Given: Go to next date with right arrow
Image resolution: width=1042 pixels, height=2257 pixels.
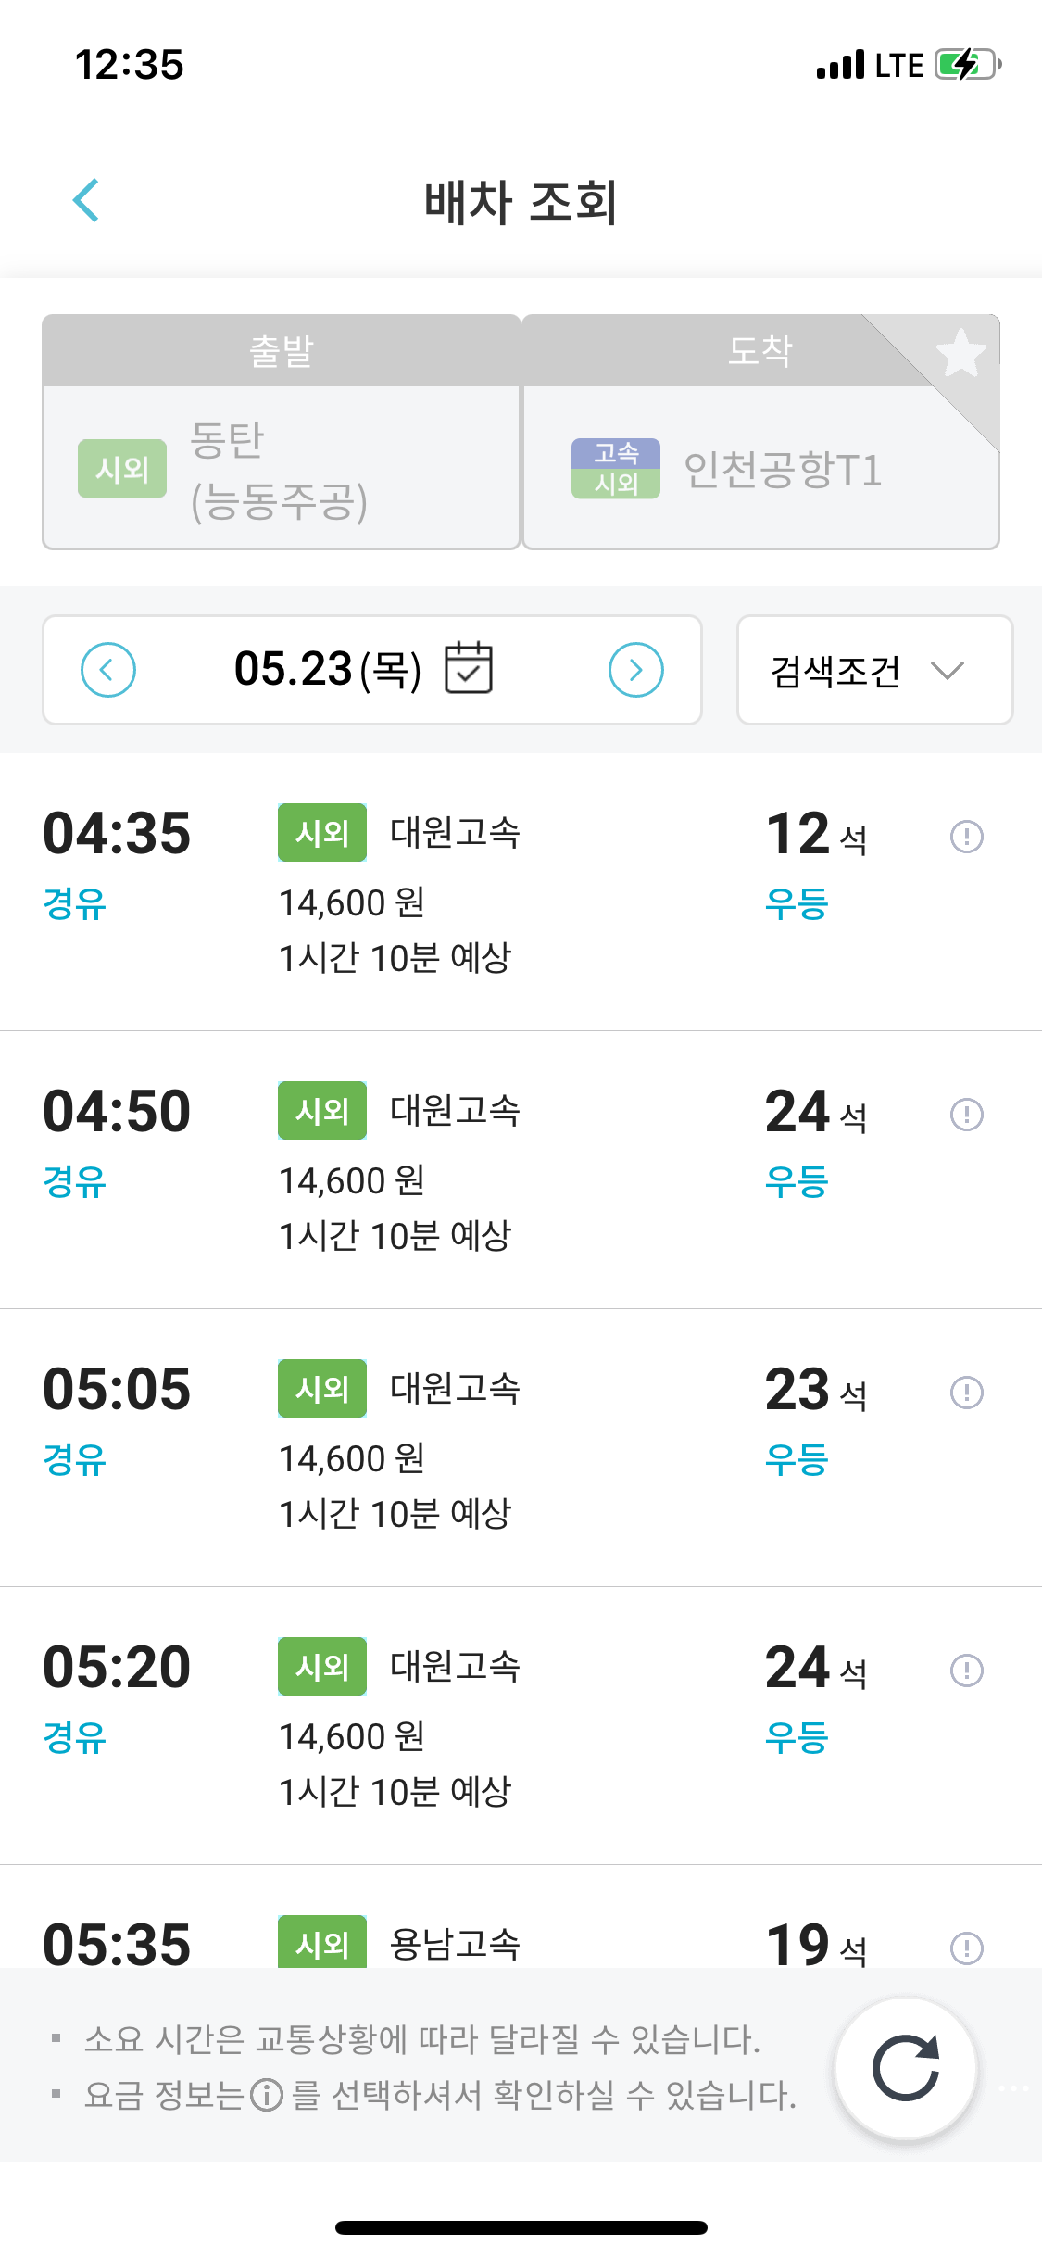Looking at the screenshot, I should (x=636, y=669).
